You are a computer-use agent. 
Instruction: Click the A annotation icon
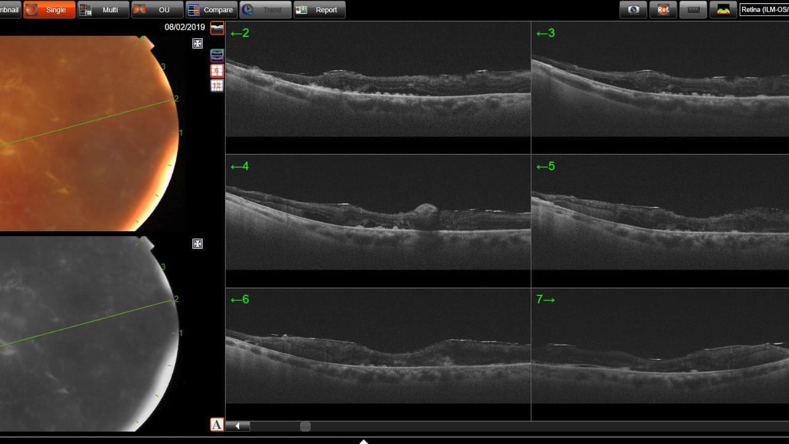[x=217, y=424]
